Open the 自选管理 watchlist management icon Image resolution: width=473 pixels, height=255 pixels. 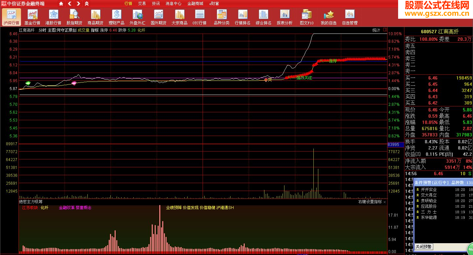(349, 17)
